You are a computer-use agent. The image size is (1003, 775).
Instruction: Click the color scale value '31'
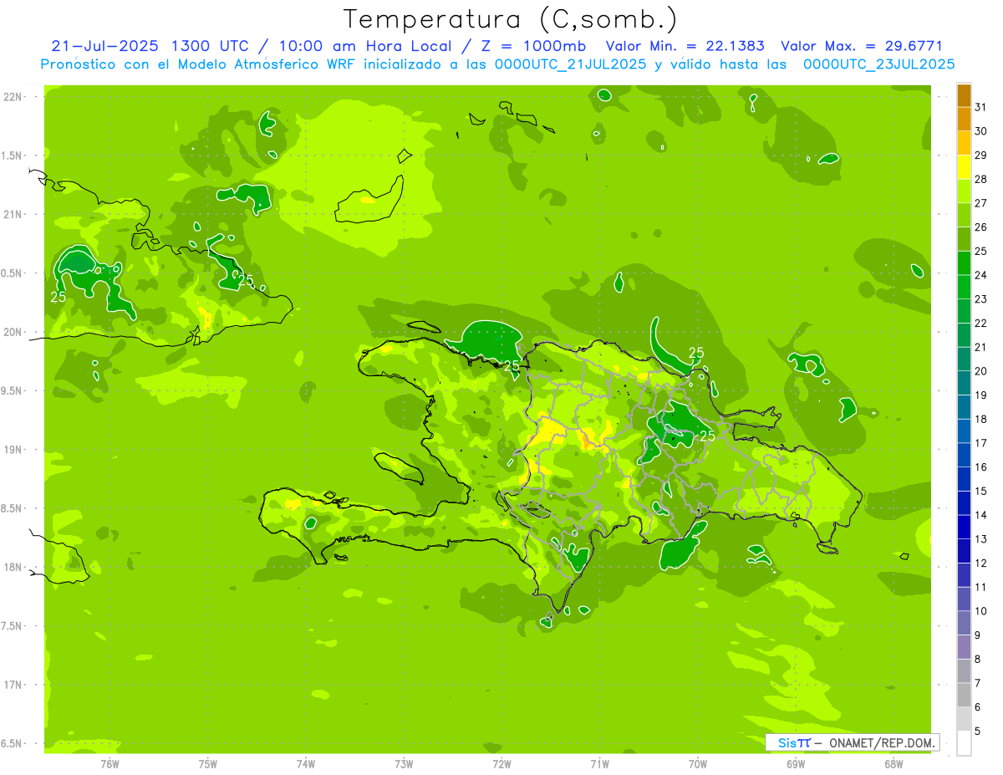coord(981,107)
